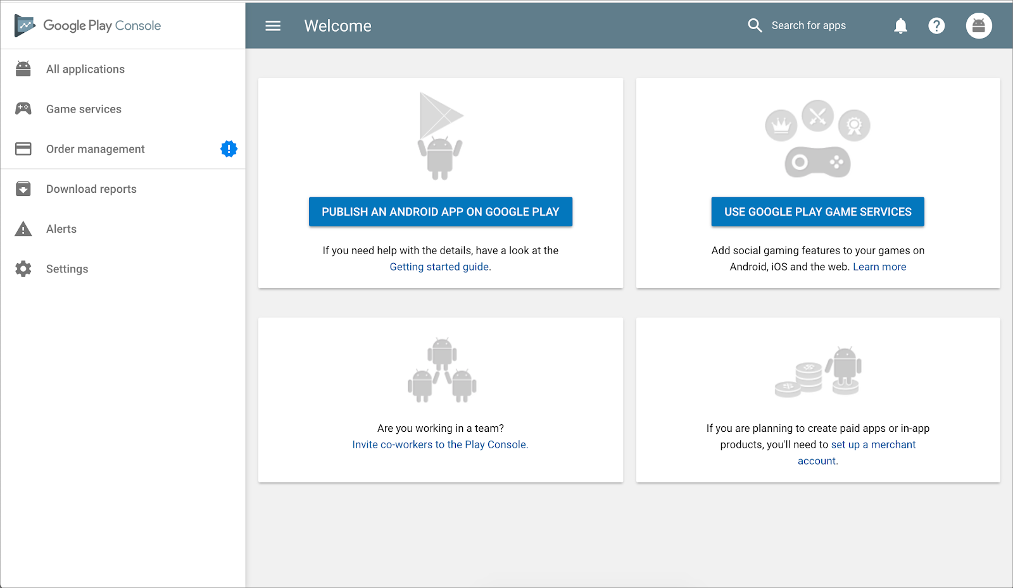1013x588 pixels.
Task: Open Settings from the sidebar
Action: [123, 269]
